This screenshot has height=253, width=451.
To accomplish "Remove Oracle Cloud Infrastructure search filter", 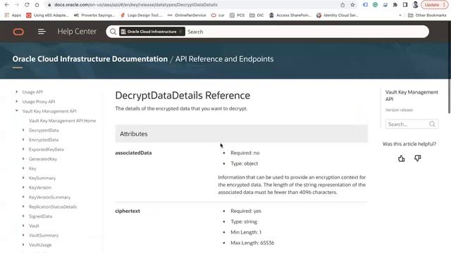I will [180, 32].
